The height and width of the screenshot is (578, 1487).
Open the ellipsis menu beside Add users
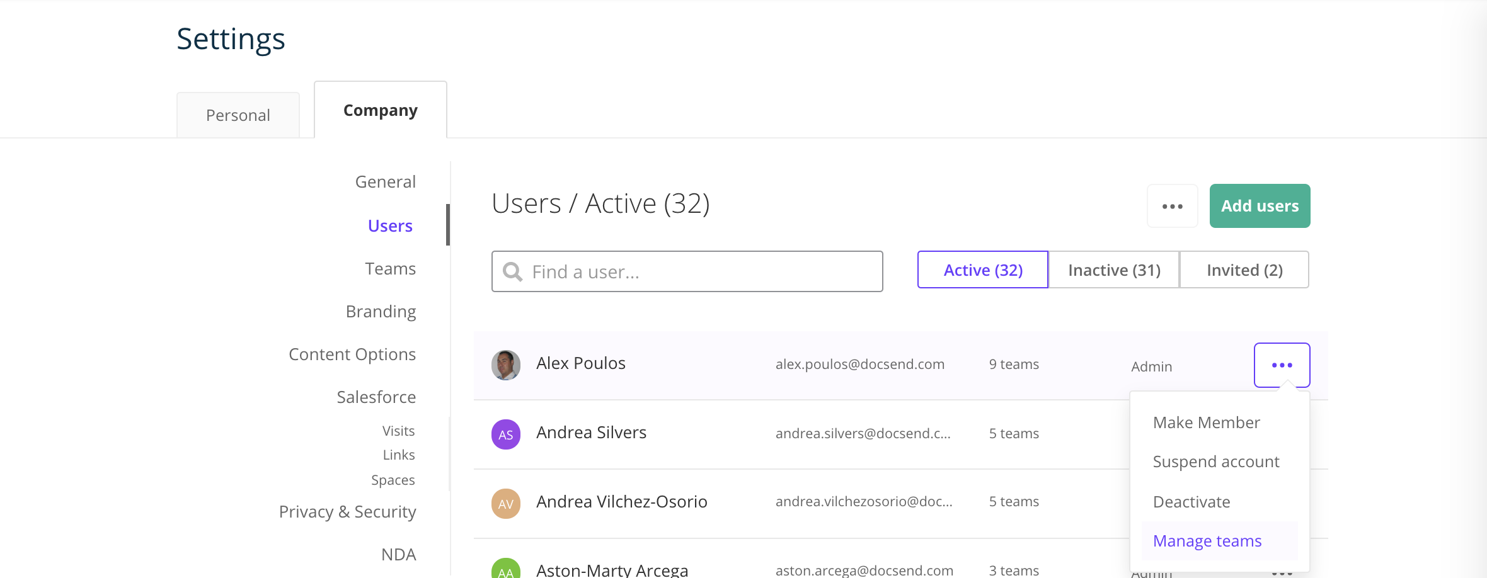click(1173, 206)
